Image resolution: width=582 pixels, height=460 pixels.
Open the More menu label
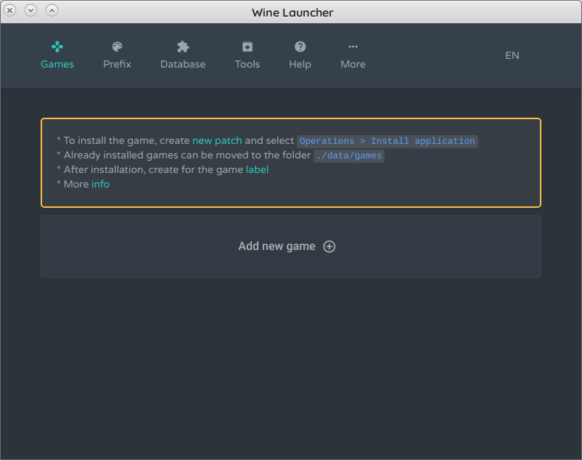pyautogui.click(x=353, y=64)
